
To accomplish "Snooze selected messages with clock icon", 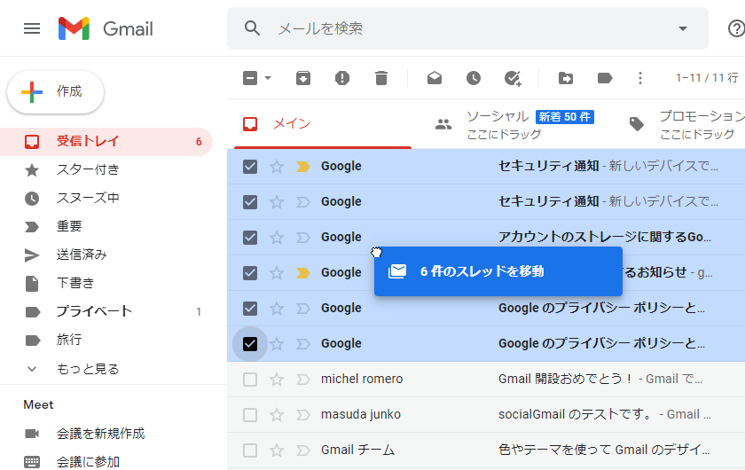I will [474, 78].
